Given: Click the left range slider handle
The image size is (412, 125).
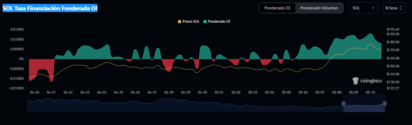Looking at the screenshot, I should point(344,103).
